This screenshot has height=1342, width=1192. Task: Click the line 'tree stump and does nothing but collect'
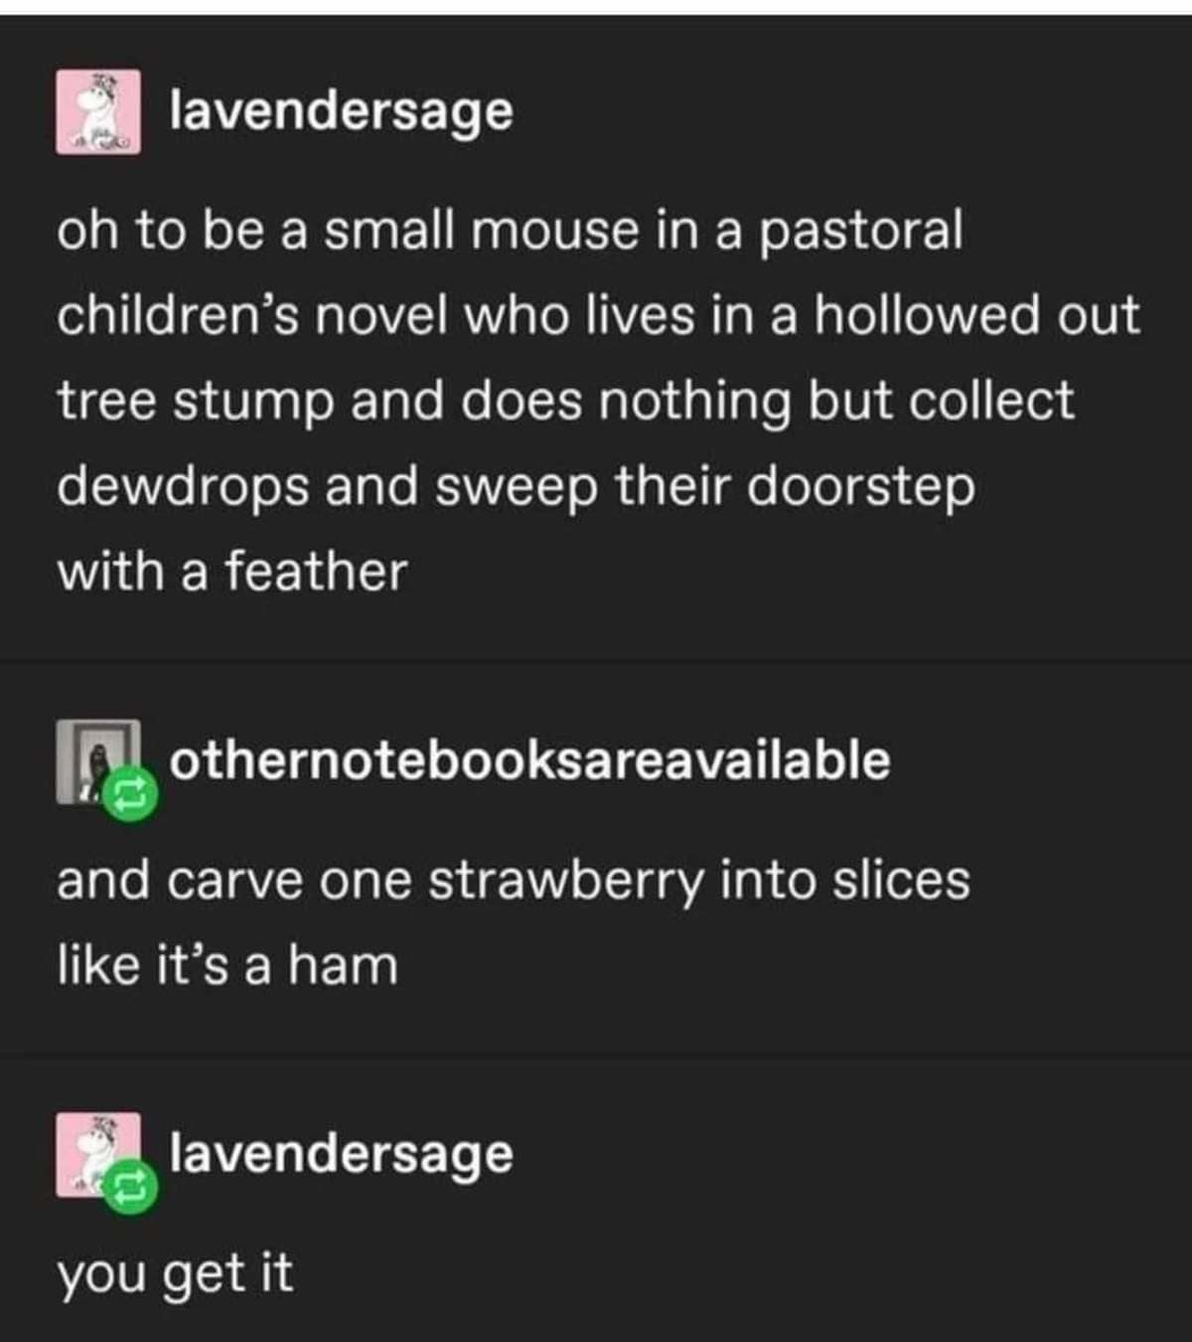pyautogui.click(x=566, y=402)
